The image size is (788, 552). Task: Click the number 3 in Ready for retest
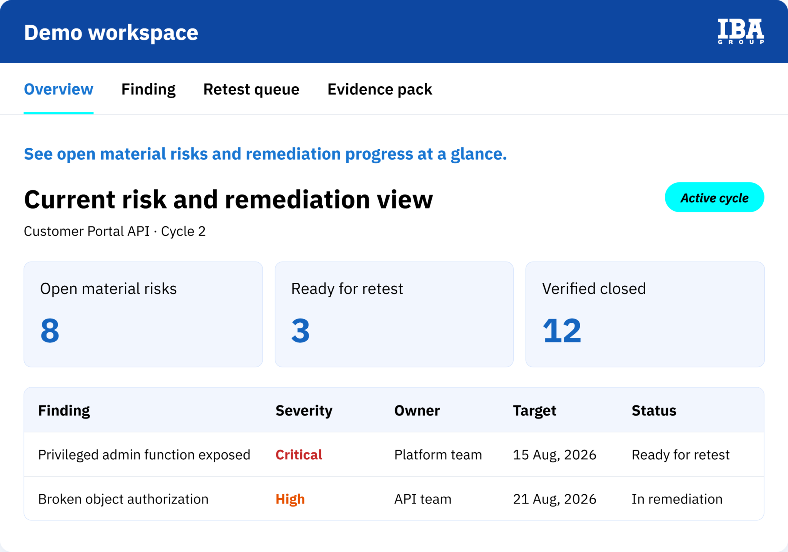[x=301, y=330]
